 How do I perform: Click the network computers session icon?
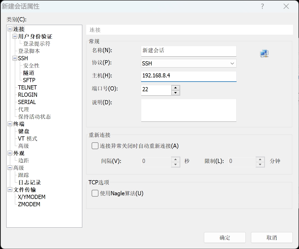pos(264,54)
